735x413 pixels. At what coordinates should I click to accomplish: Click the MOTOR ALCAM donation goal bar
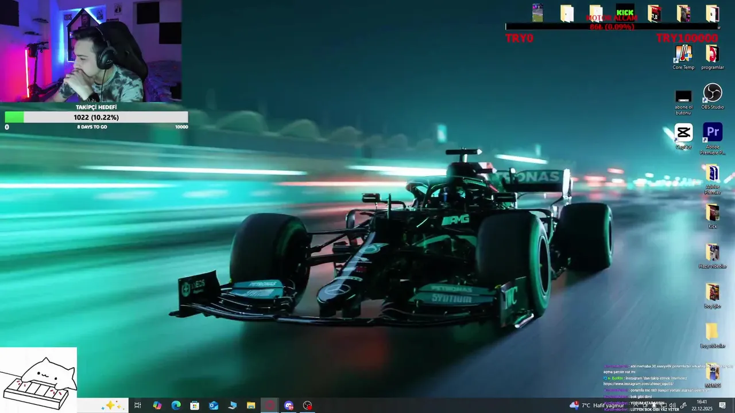tap(612, 26)
